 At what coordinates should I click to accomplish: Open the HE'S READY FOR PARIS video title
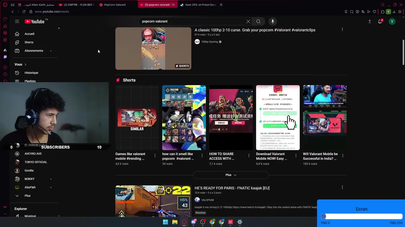tap(232, 188)
